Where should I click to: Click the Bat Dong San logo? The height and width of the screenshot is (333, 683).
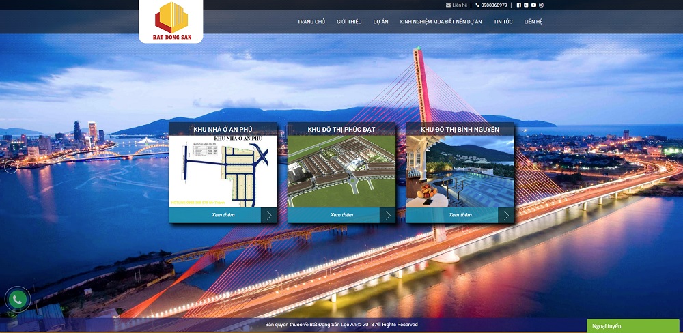point(171,21)
